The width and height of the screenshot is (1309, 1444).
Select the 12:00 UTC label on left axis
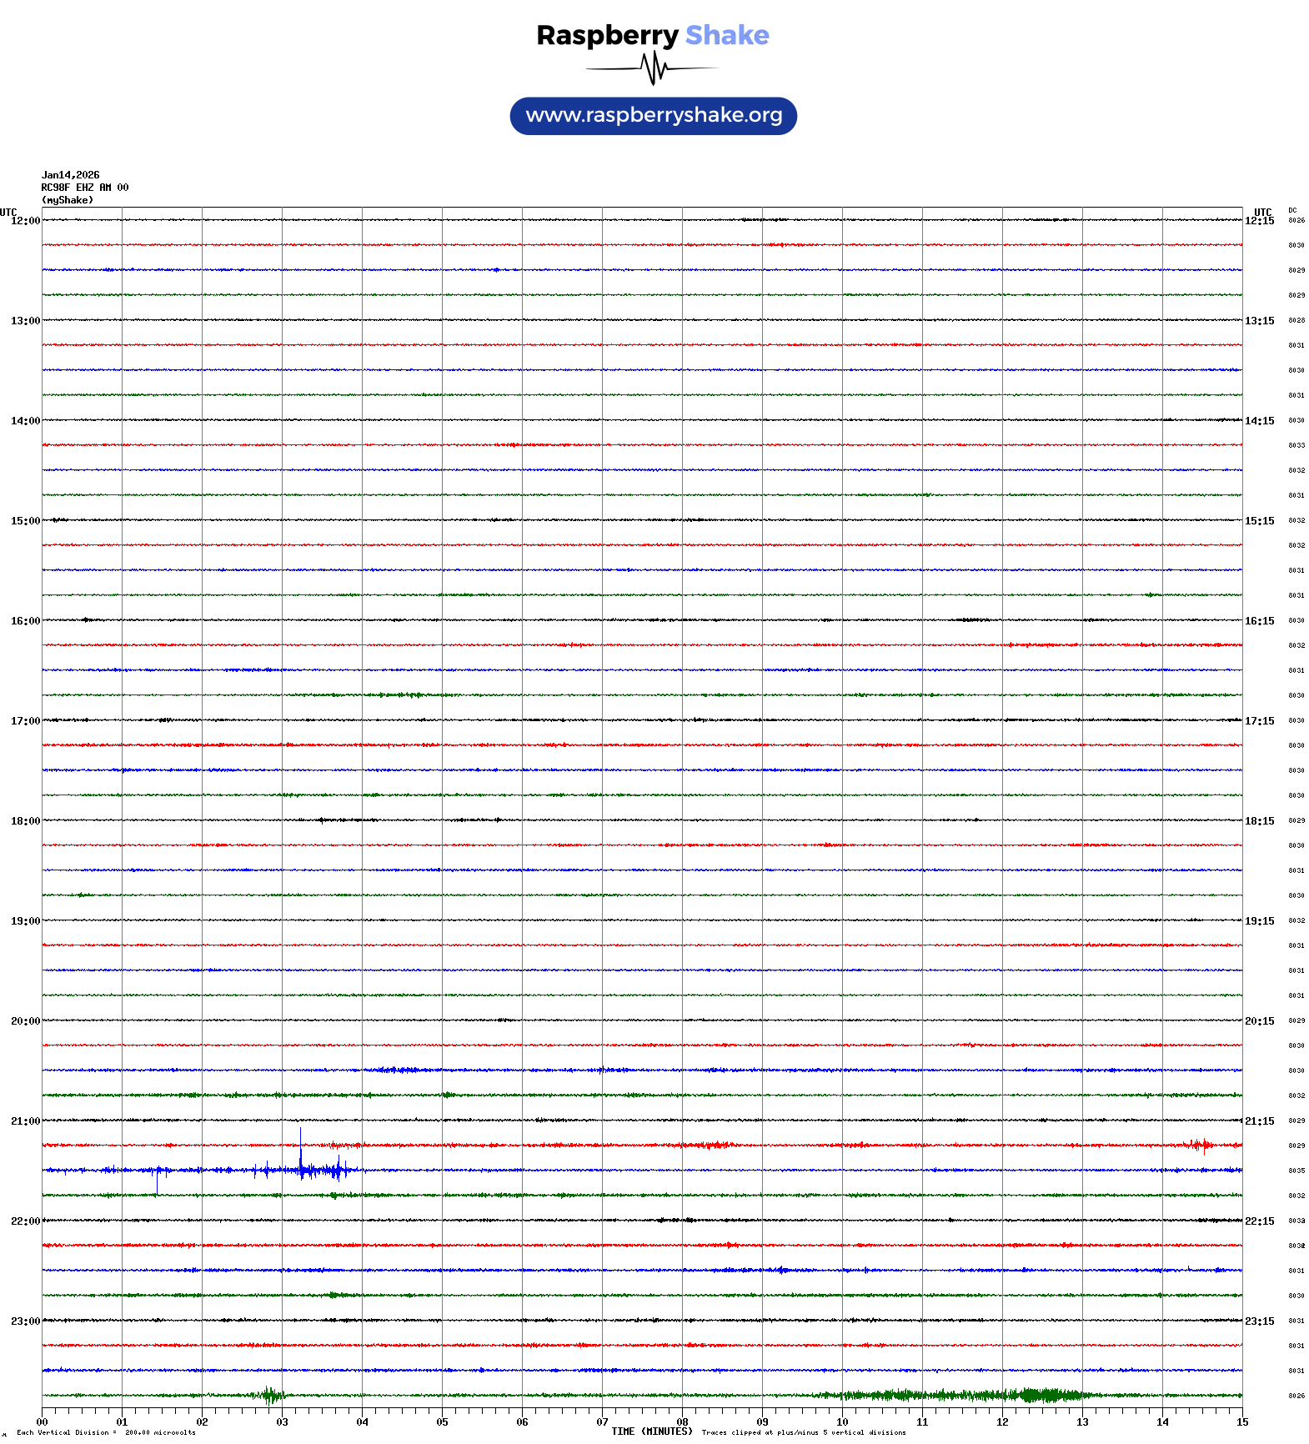(x=25, y=221)
